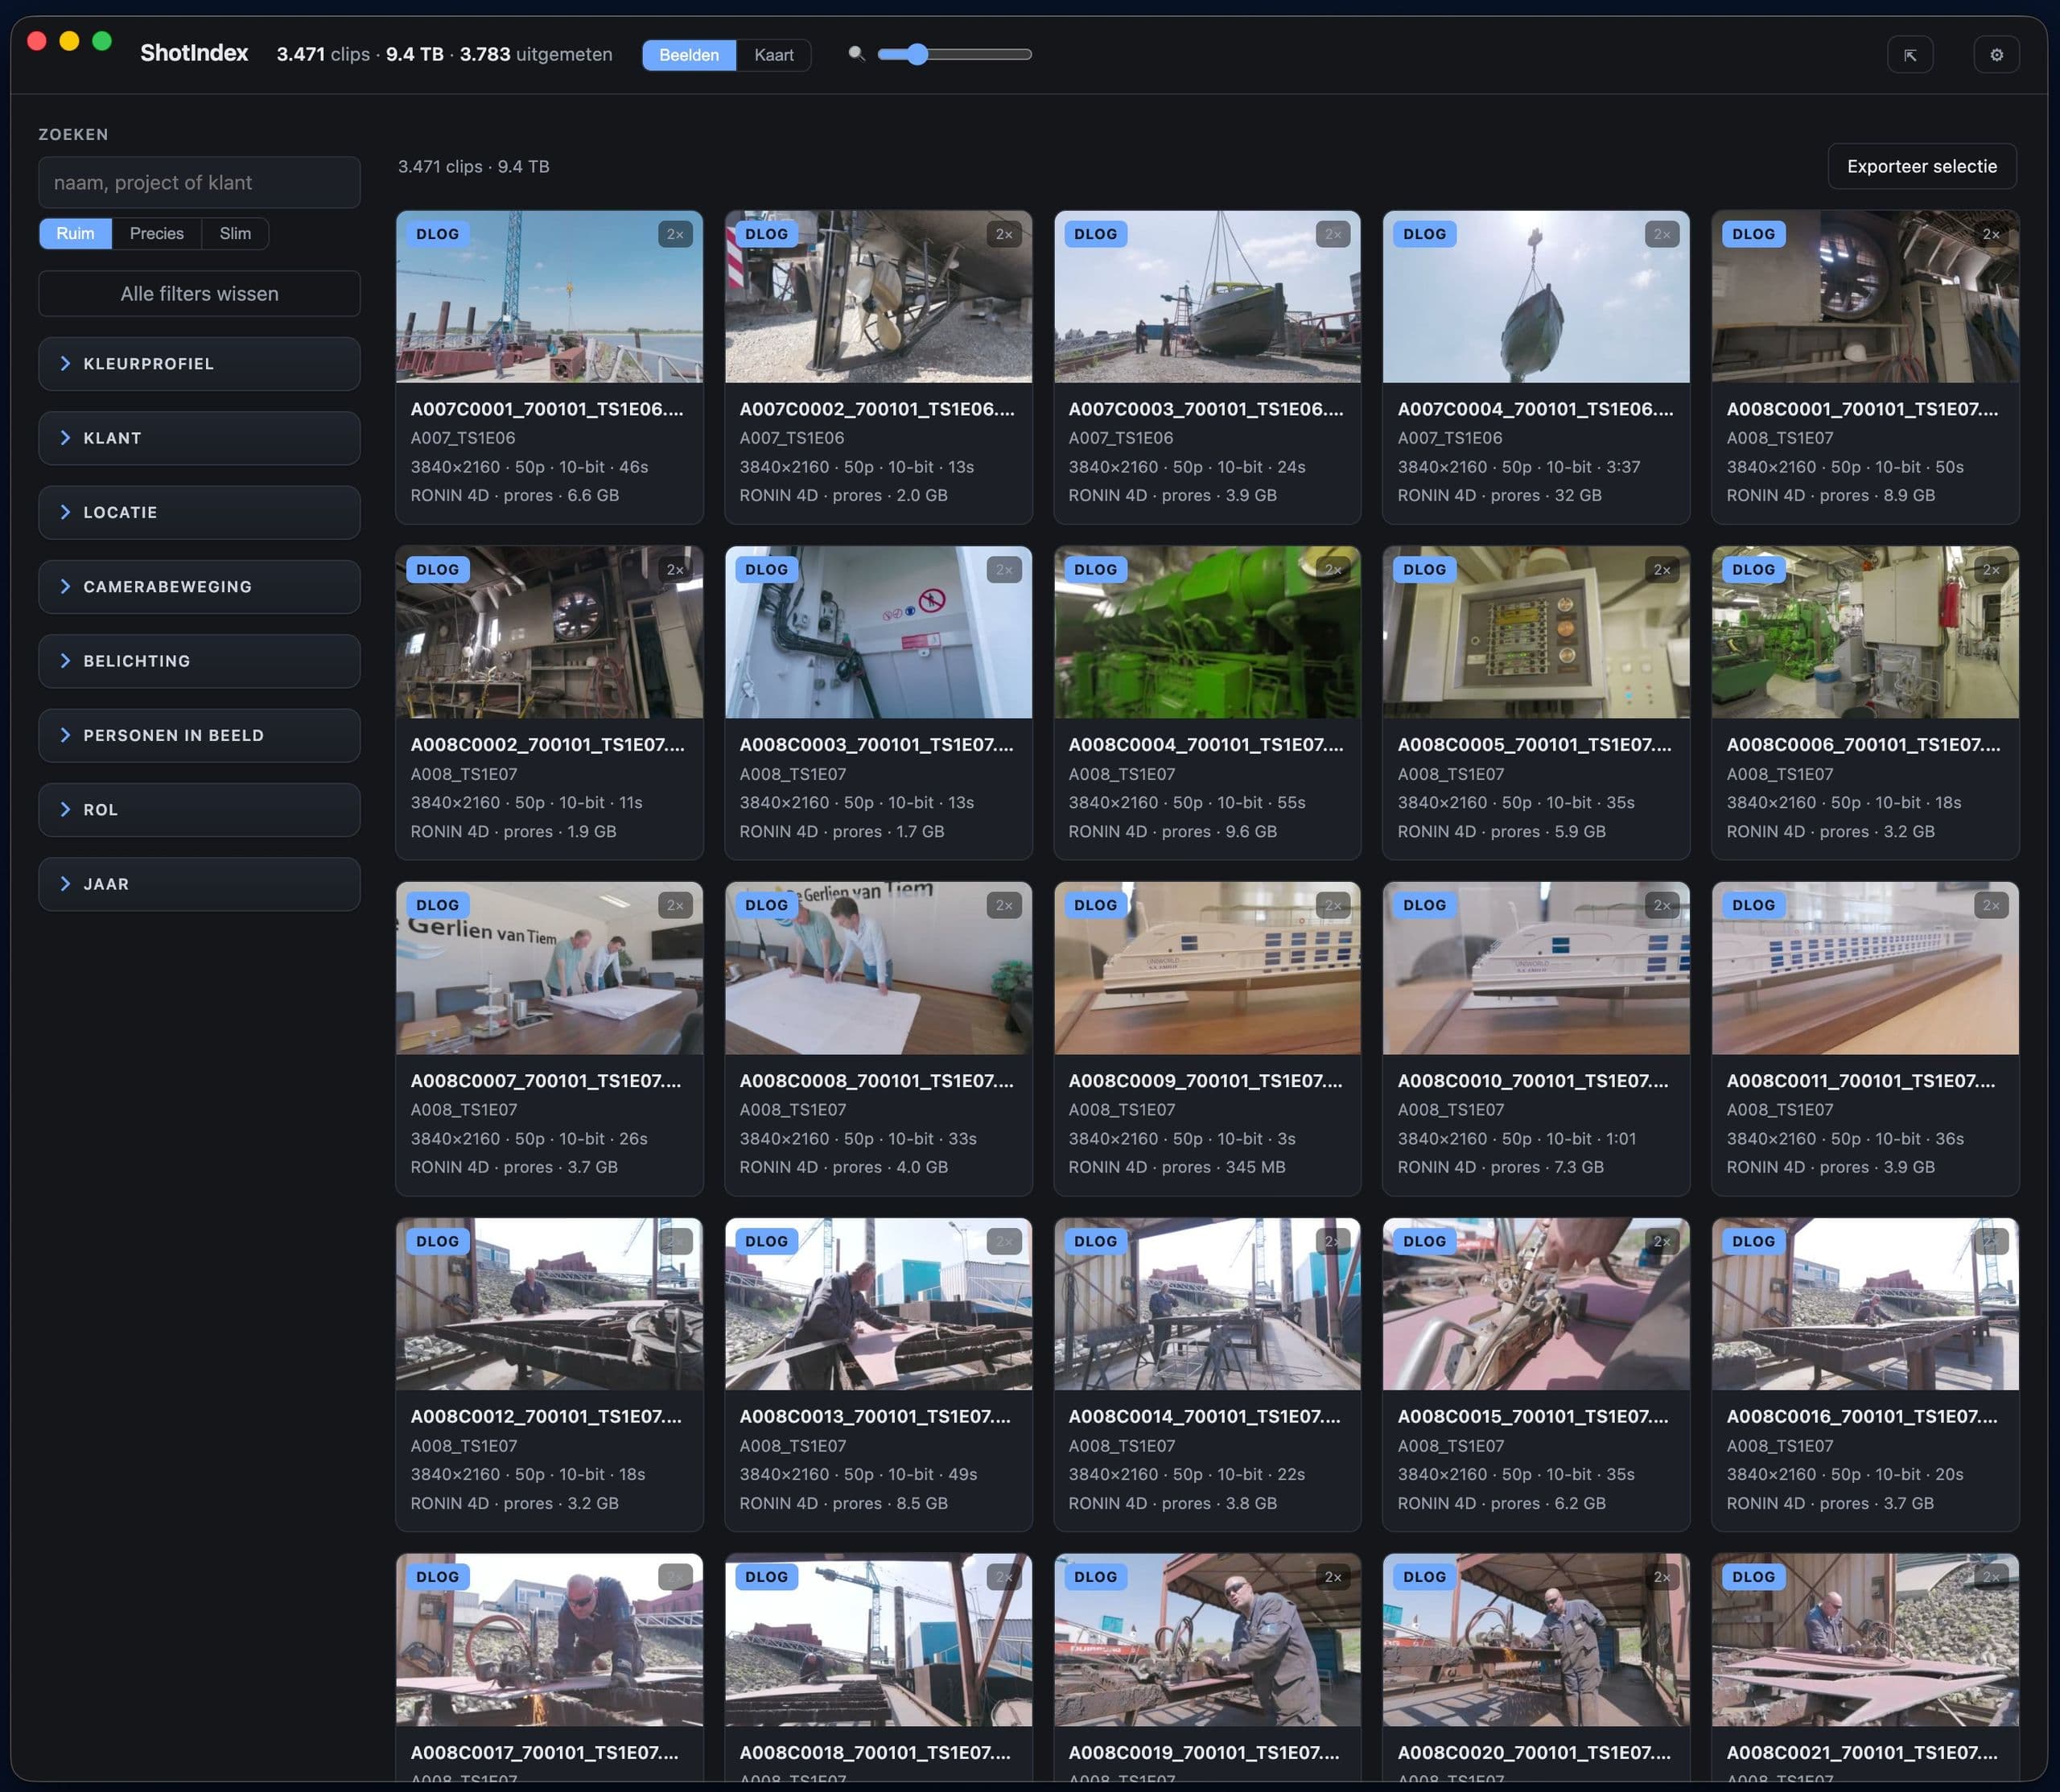Expand the Belichting filter
Viewport: 2060px width, 1792px height.
click(199, 661)
